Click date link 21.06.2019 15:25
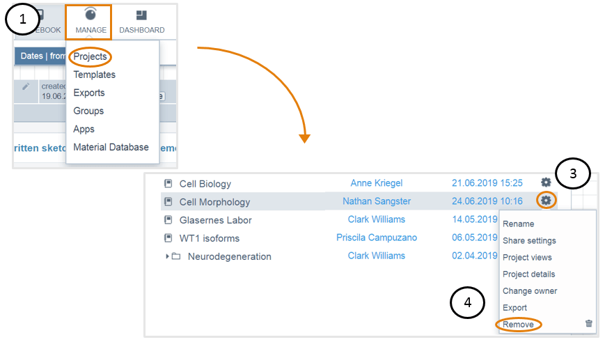The height and width of the screenshot is (342, 605). click(x=487, y=183)
